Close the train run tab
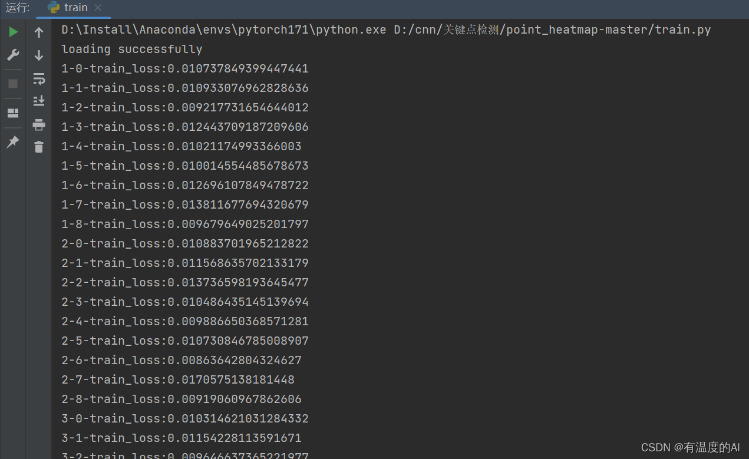Screen dimensions: 749x459 point(98,8)
